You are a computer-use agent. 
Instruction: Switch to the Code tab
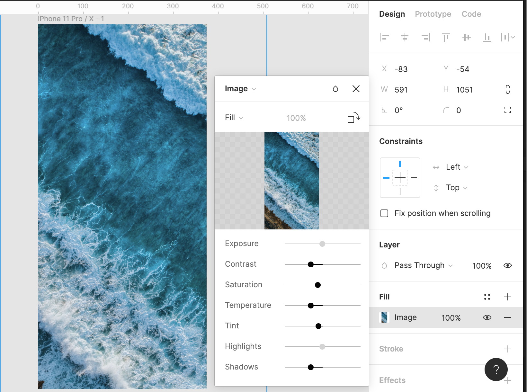pyautogui.click(x=471, y=14)
